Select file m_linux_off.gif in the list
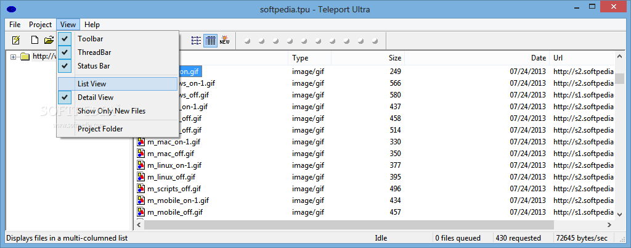This screenshot has height=248, width=631. pyautogui.click(x=171, y=176)
